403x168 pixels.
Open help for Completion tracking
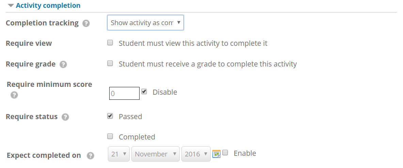pyautogui.click(x=86, y=23)
